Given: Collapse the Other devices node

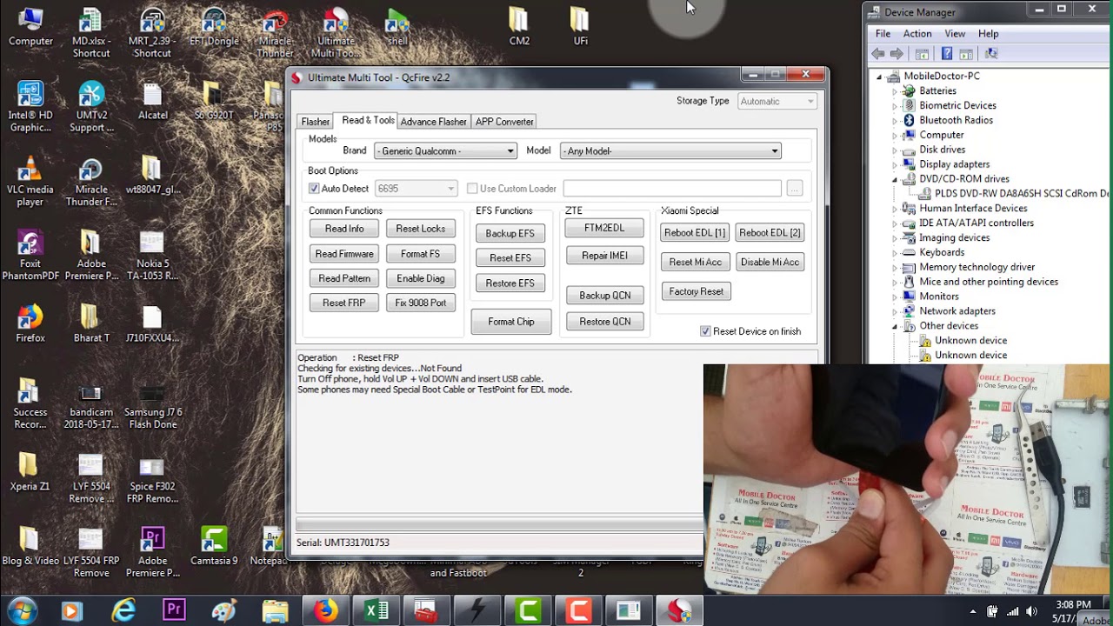Looking at the screenshot, I should coord(895,326).
